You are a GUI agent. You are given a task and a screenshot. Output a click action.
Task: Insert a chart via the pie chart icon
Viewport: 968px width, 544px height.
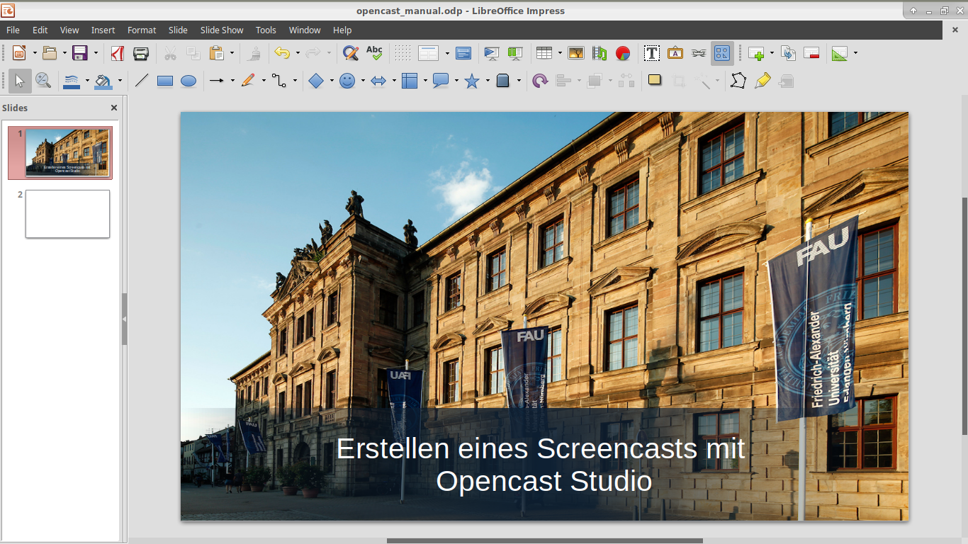(623, 53)
